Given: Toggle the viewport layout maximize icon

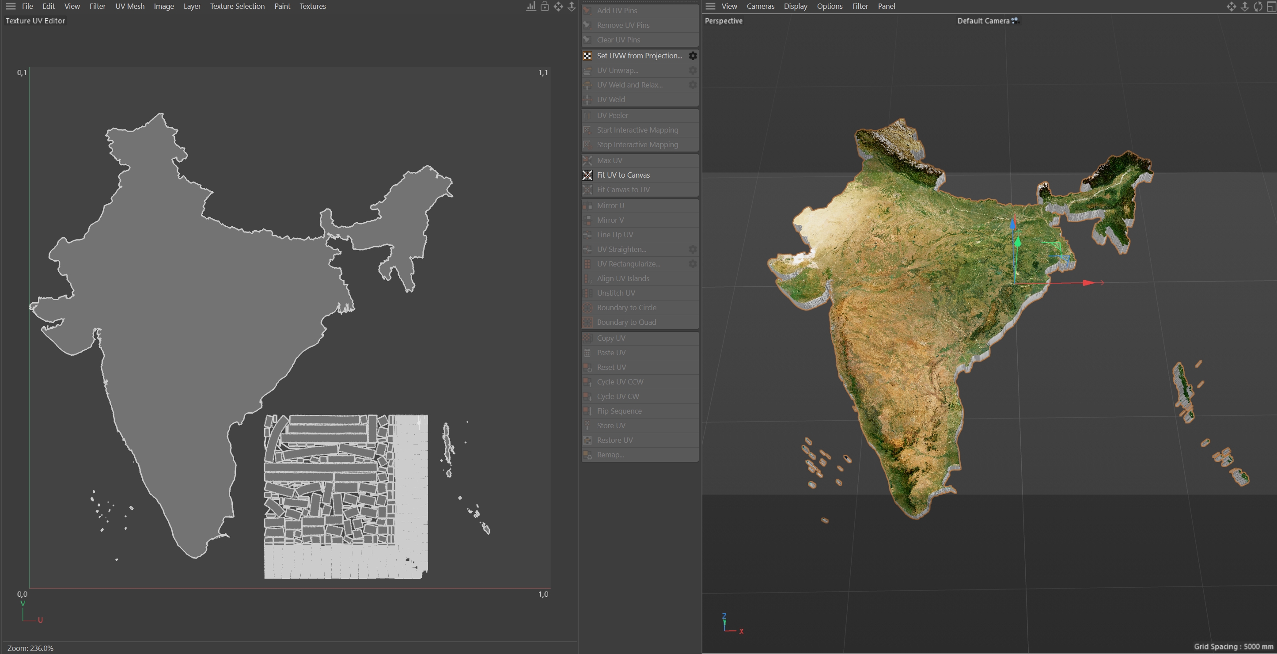Looking at the screenshot, I should [1271, 7].
